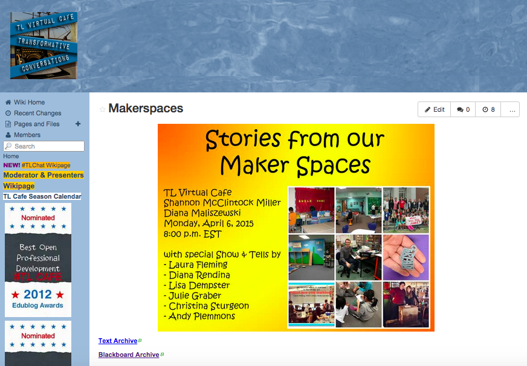This screenshot has height=366, width=527.
Task: Open the Members page
Action: [27, 135]
